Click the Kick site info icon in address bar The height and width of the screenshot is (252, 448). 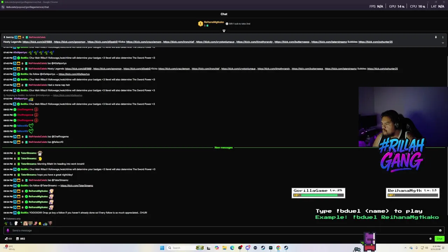click(3, 7)
